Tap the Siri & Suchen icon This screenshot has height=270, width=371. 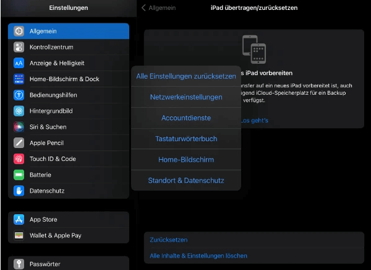(19, 127)
